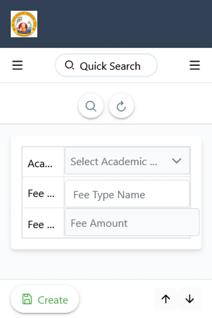Click the magnifier icon inside Quick Search
This screenshot has height=318, width=212.
70,65
